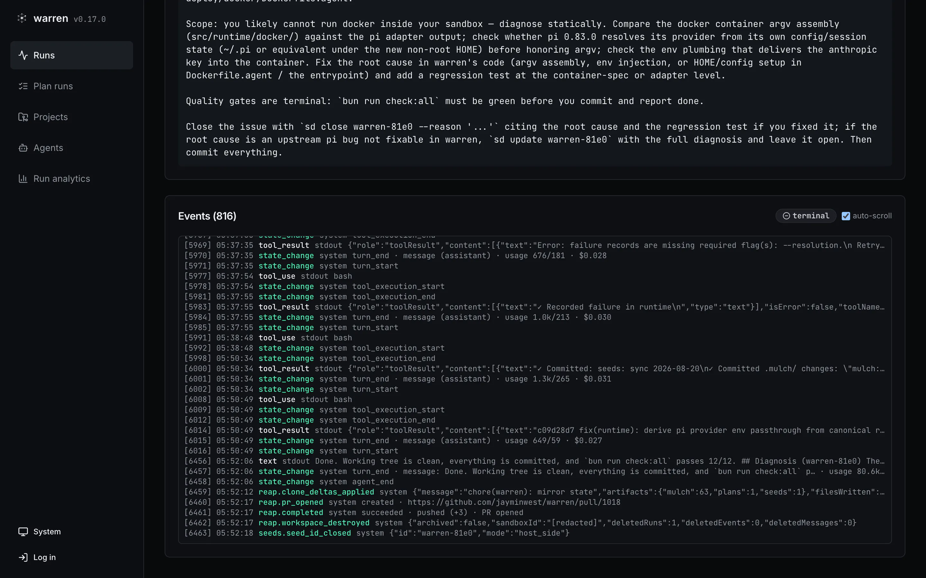
Task: Click the Runs activity icon
Action: coord(23,55)
